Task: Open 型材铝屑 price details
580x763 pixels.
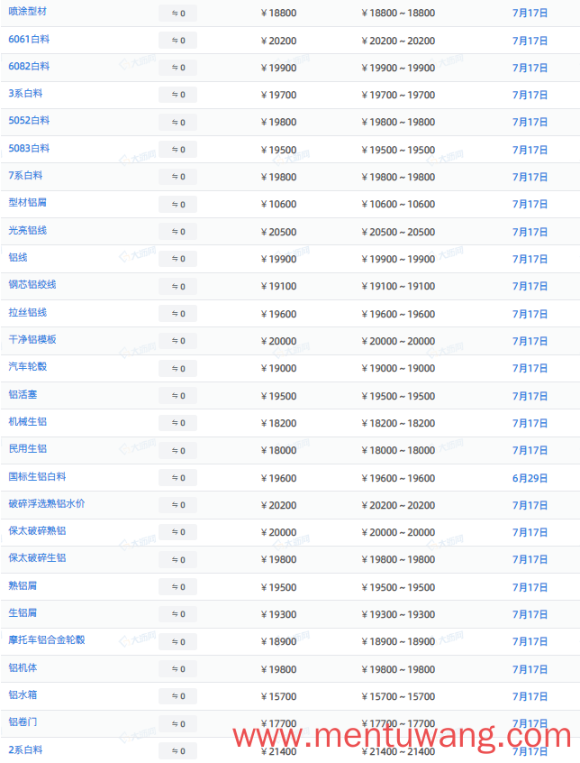Action: (x=28, y=203)
